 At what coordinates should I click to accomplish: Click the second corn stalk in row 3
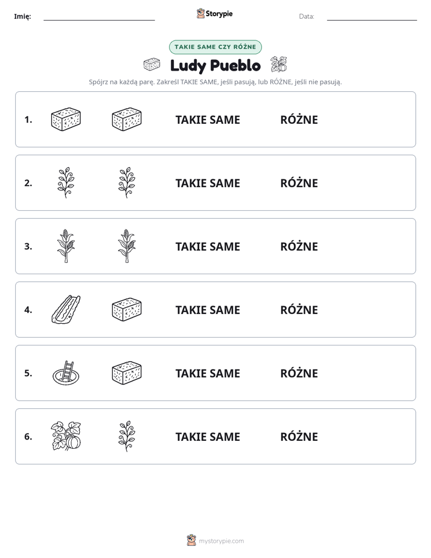coord(127,246)
